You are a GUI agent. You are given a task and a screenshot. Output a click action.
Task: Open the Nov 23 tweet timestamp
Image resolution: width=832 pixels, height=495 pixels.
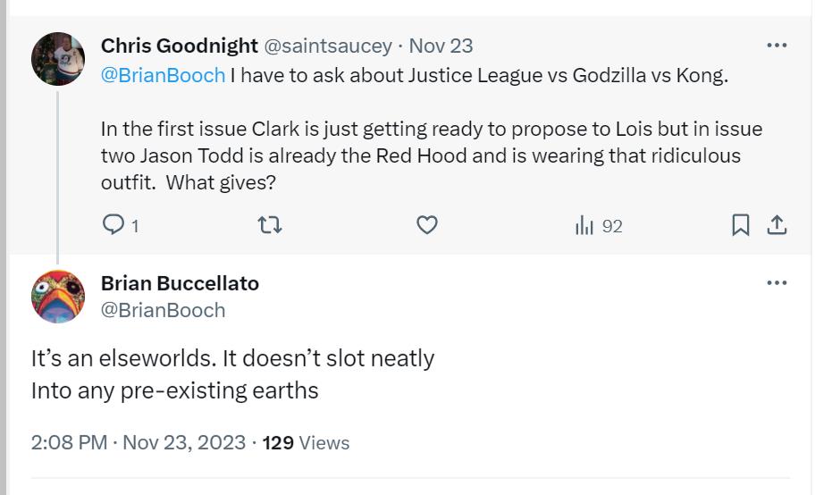tap(441, 46)
